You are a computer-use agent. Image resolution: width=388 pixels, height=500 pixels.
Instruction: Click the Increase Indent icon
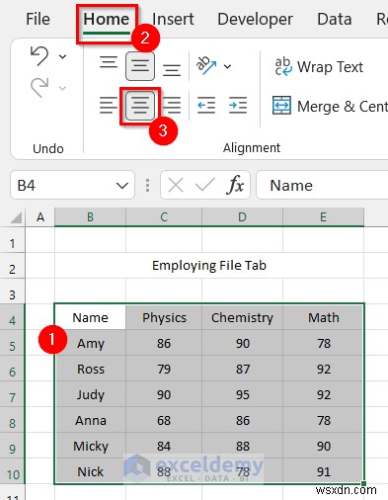click(x=238, y=106)
